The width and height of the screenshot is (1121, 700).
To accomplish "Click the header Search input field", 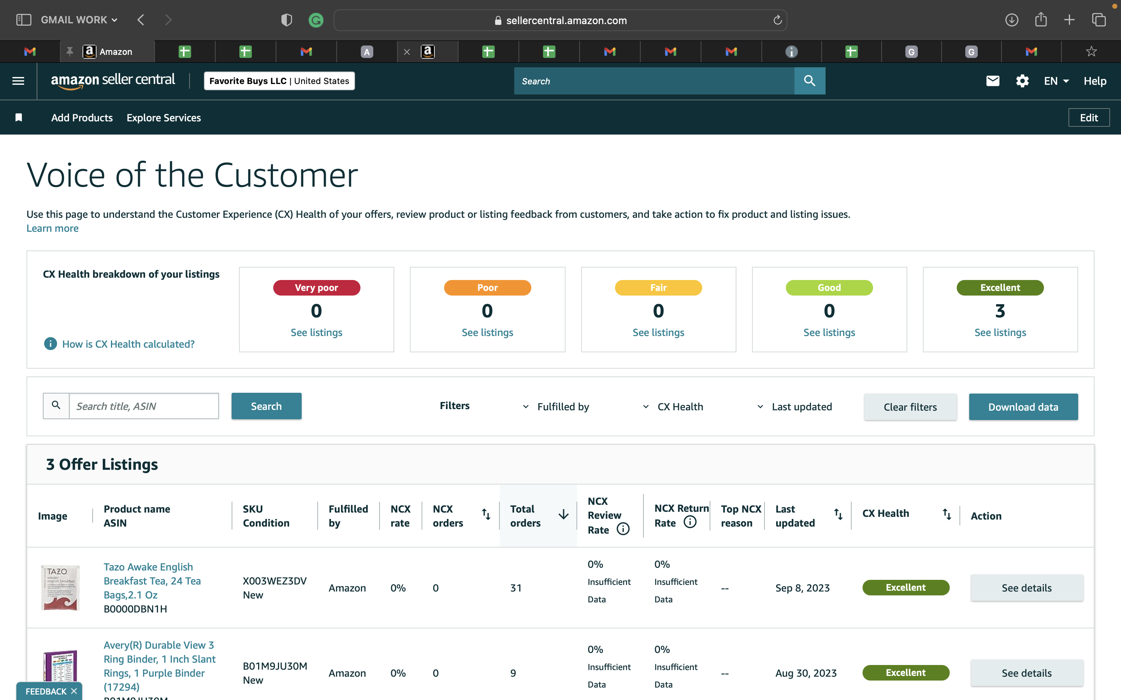I will tap(654, 81).
